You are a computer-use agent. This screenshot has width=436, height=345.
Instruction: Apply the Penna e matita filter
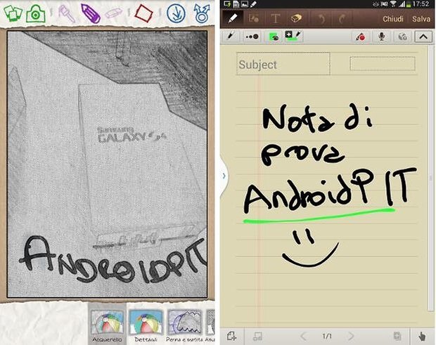(185, 324)
